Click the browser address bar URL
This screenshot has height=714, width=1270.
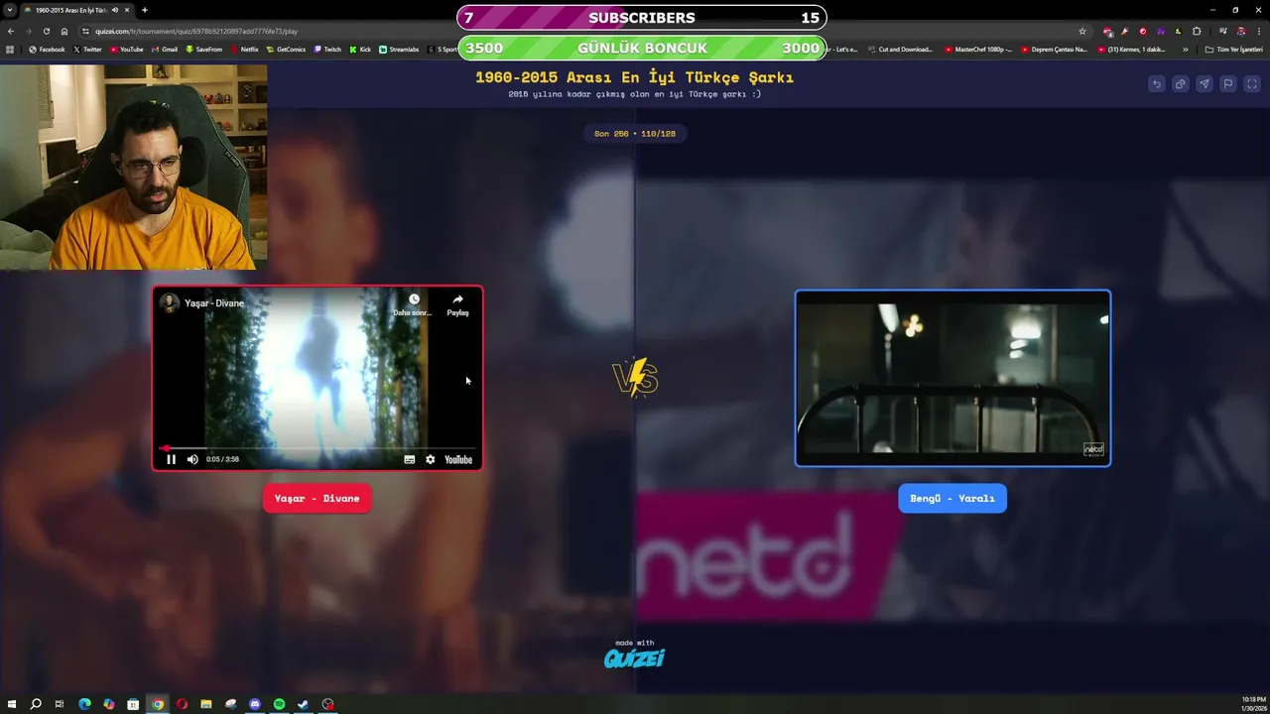196,31
